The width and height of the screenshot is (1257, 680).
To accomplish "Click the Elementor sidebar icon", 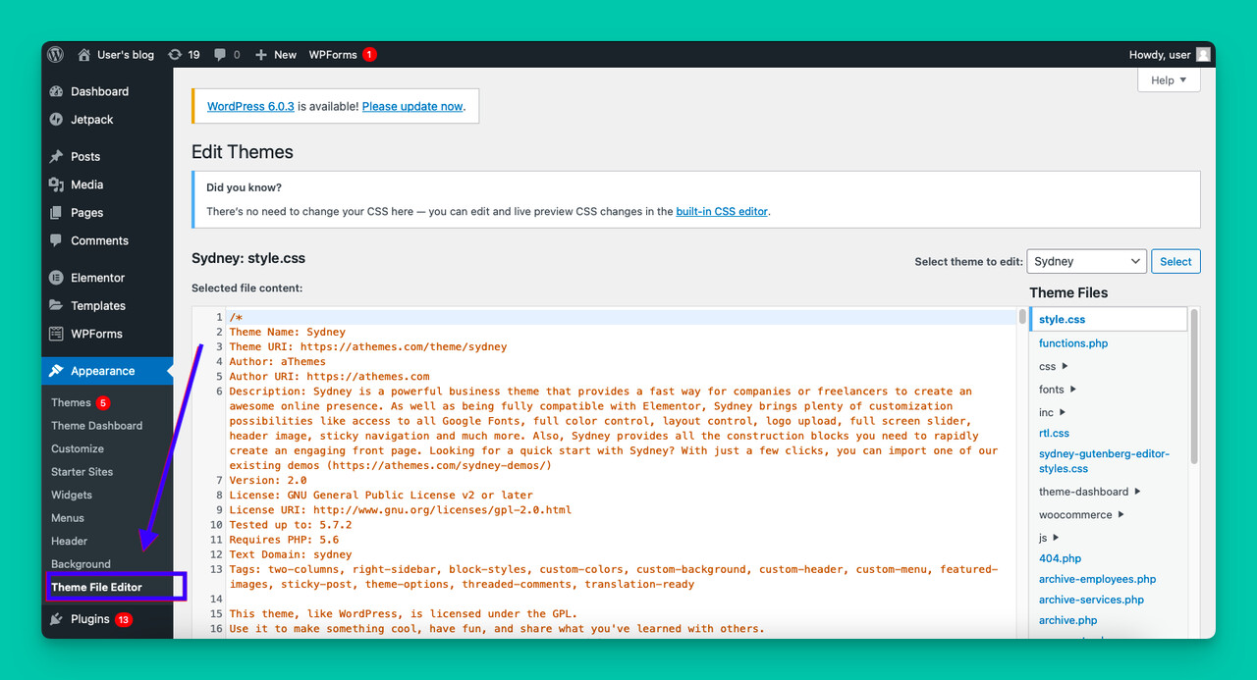I will [x=56, y=278].
